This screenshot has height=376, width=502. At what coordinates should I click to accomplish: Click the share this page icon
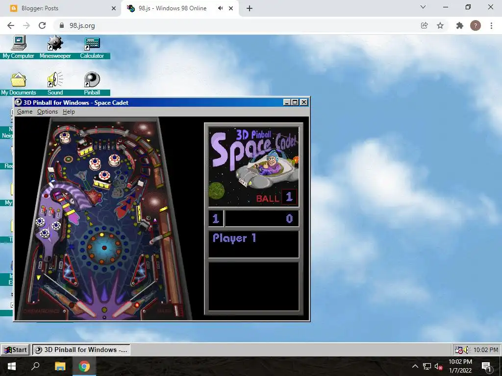[x=424, y=25]
